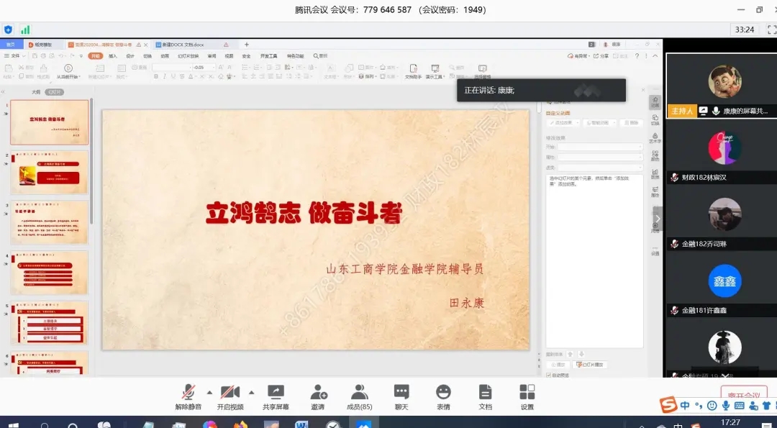This screenshot has height=428, width=777.
Task: Switch to the 插入 ribbon tab
Action: point(113,55)
